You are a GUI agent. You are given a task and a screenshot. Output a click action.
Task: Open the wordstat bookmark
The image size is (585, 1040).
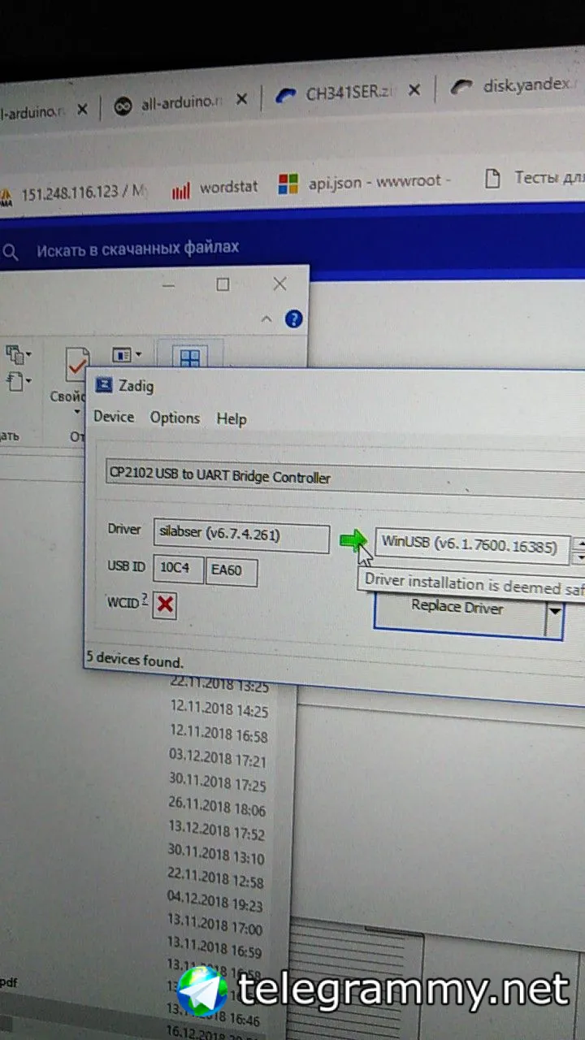coord(214,189)
